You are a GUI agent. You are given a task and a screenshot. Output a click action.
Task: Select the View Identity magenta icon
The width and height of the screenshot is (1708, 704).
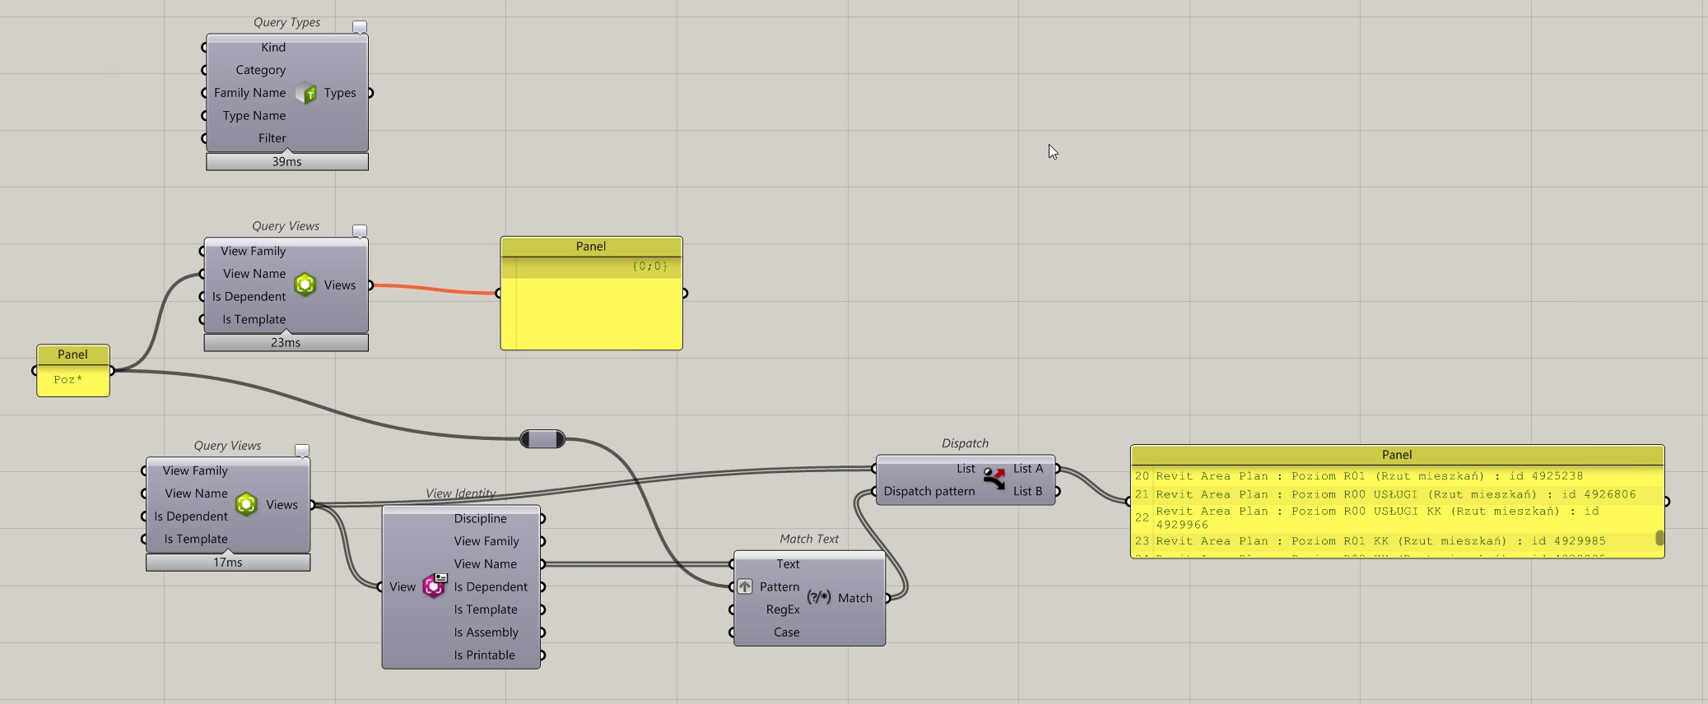pos(434,586)
